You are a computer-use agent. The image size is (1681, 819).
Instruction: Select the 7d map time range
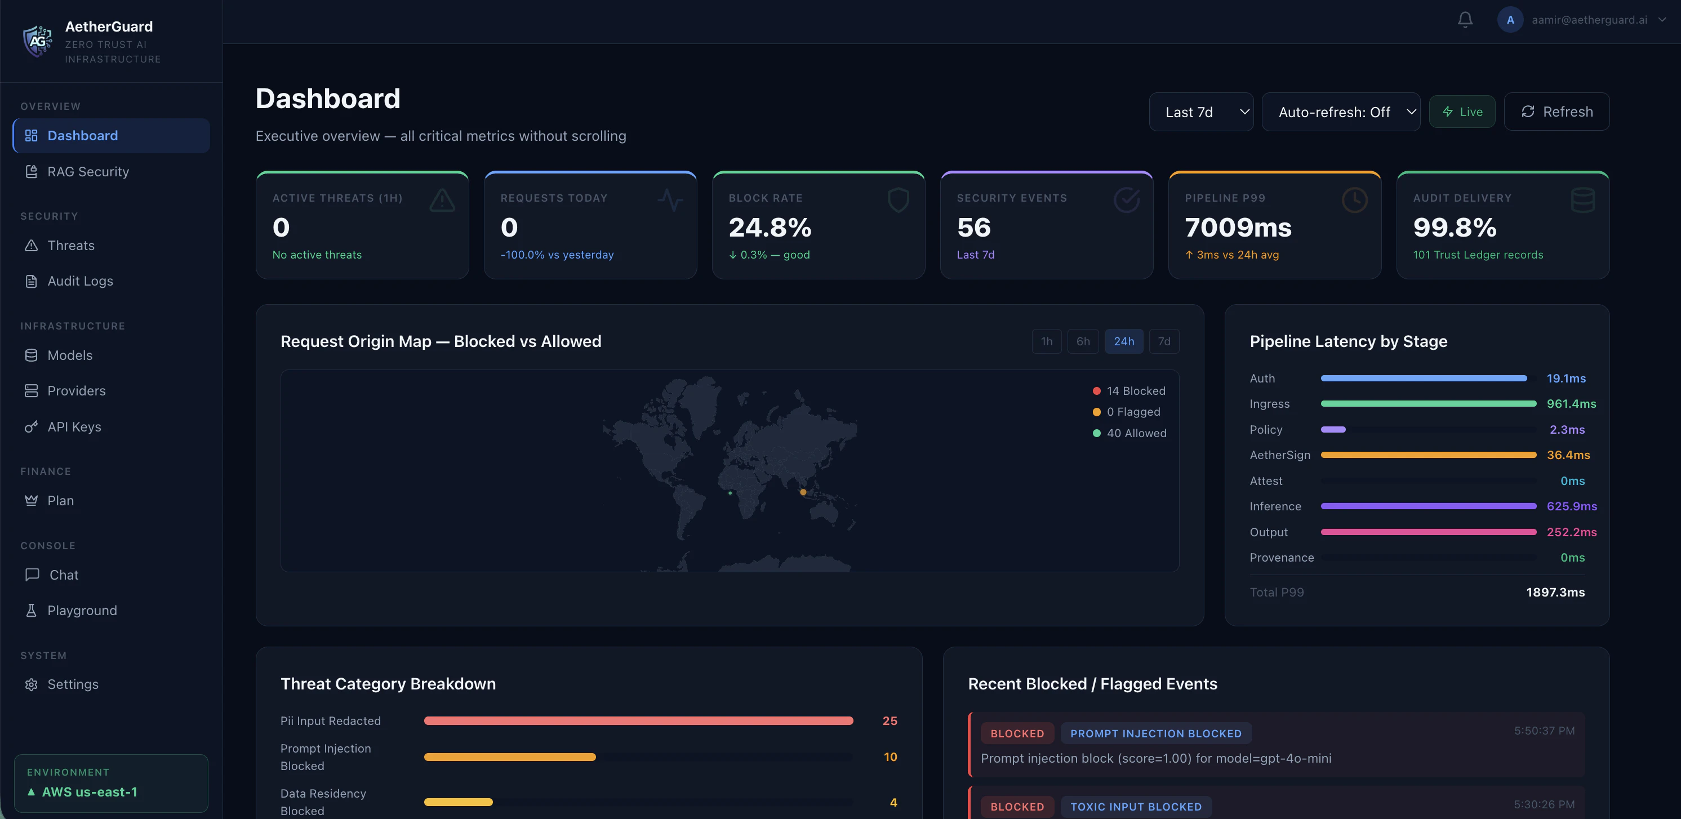pyautogui.click(x=1163, y=341)
